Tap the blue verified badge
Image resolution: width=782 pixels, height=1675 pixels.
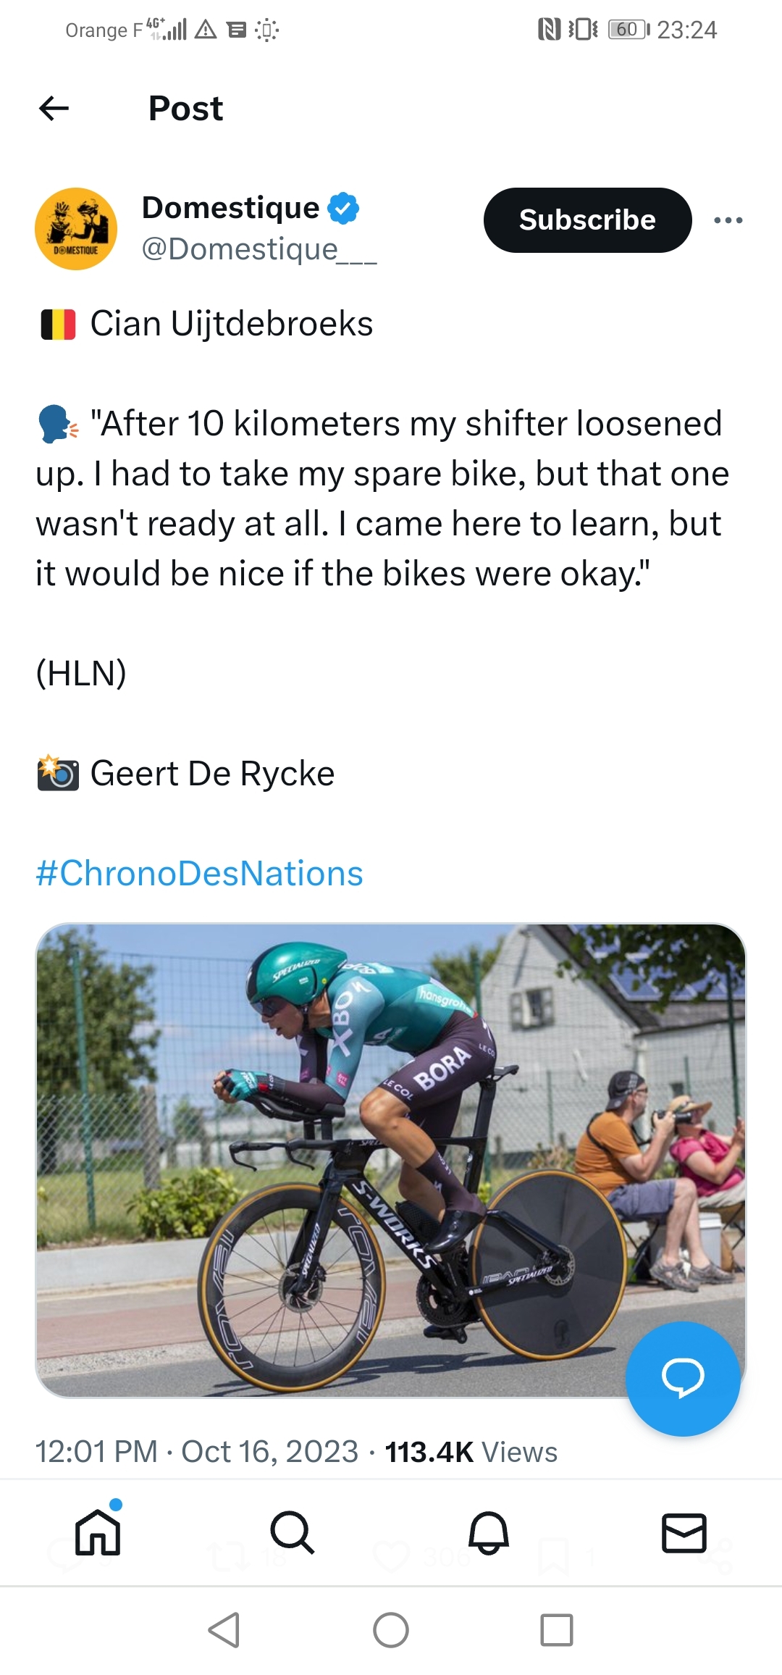(x=343, y=208)
